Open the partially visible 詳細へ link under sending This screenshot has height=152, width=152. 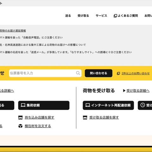point(7,91)
